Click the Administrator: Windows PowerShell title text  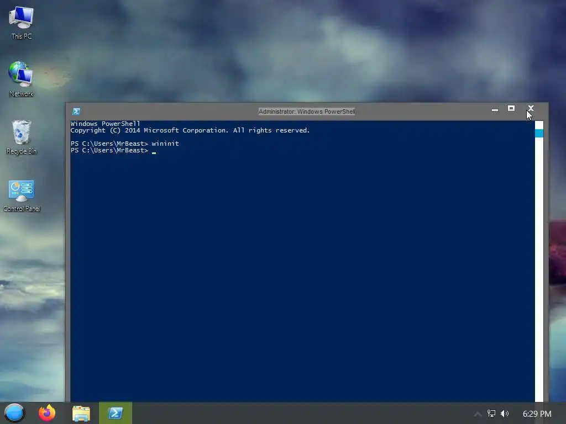[307, 112]
